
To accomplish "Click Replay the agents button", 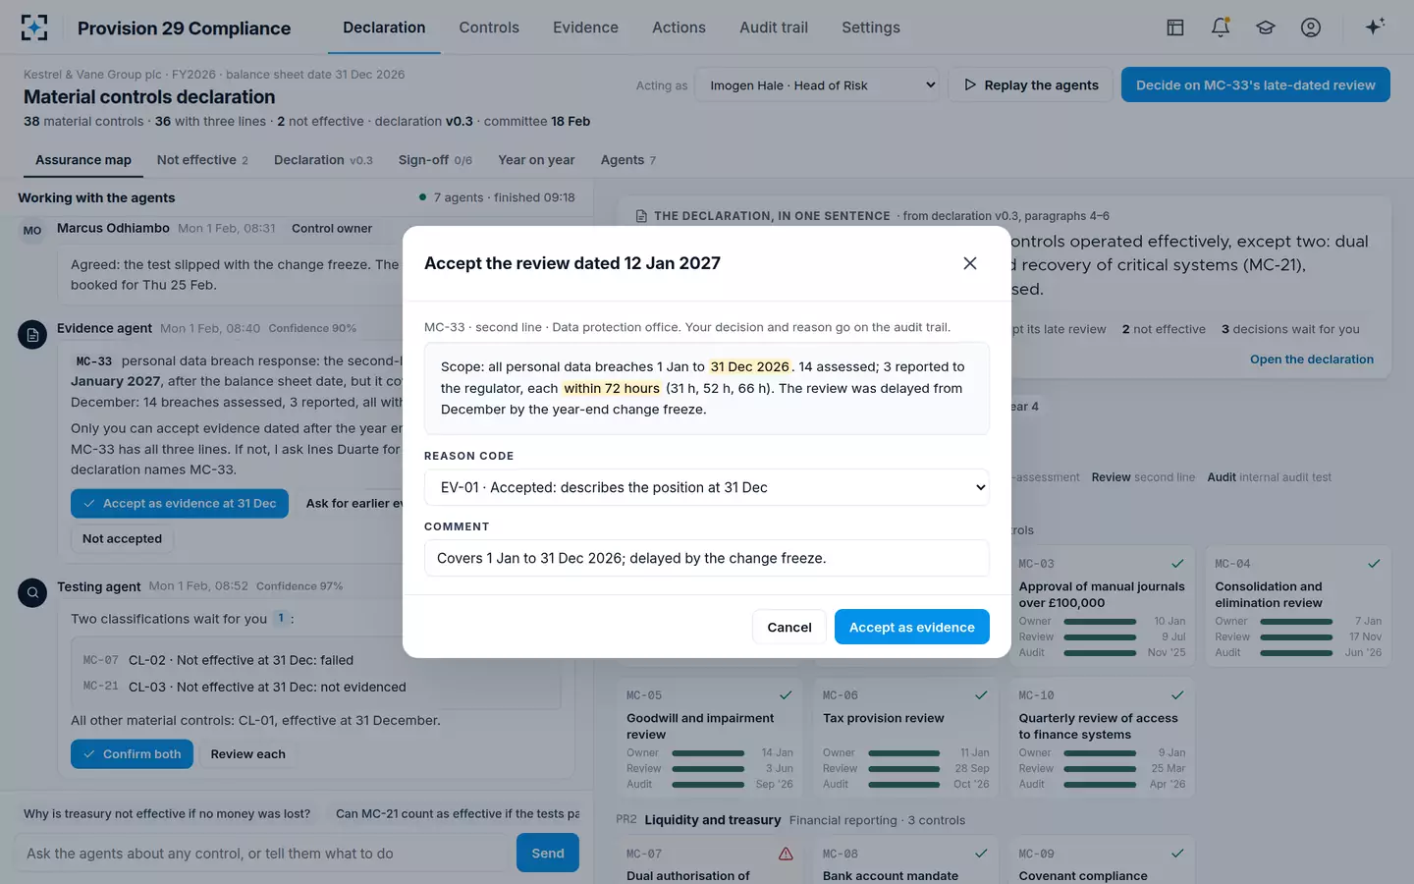I will [x=1031, y=85].
